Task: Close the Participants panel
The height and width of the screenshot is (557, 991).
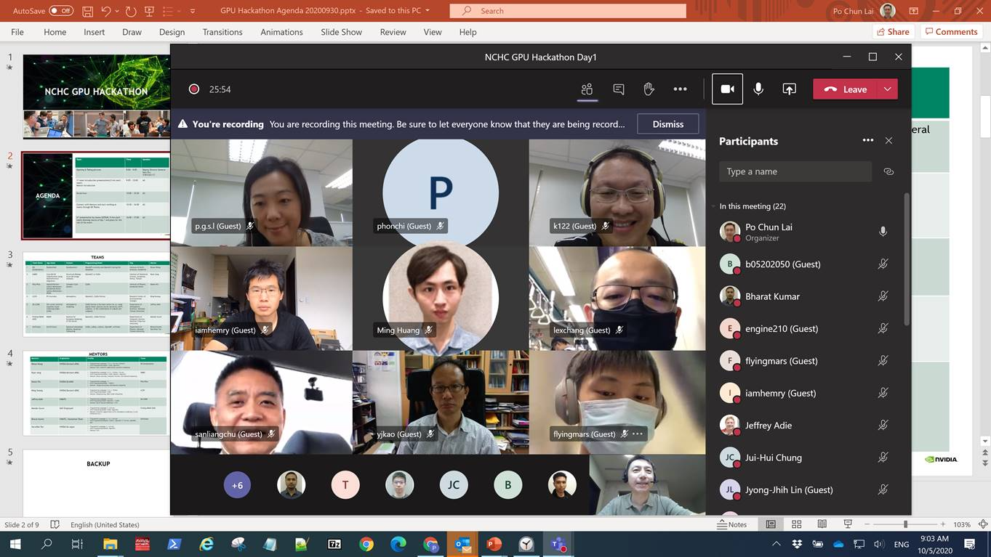Action: pos(888,141)
